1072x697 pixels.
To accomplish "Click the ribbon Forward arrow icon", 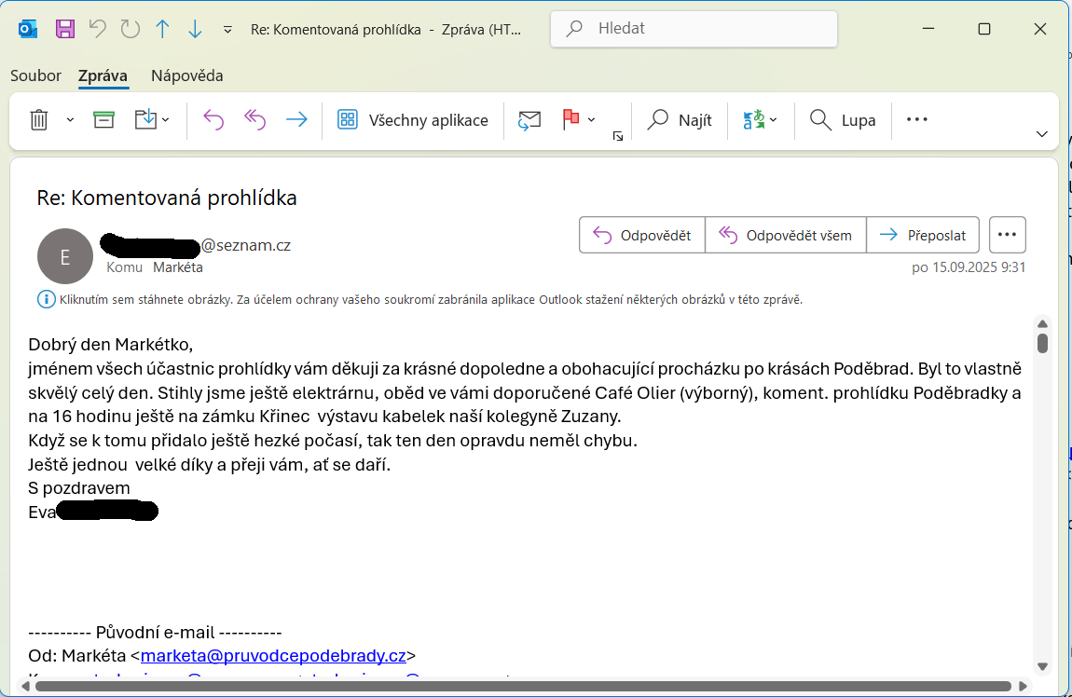I will point(296,120).
